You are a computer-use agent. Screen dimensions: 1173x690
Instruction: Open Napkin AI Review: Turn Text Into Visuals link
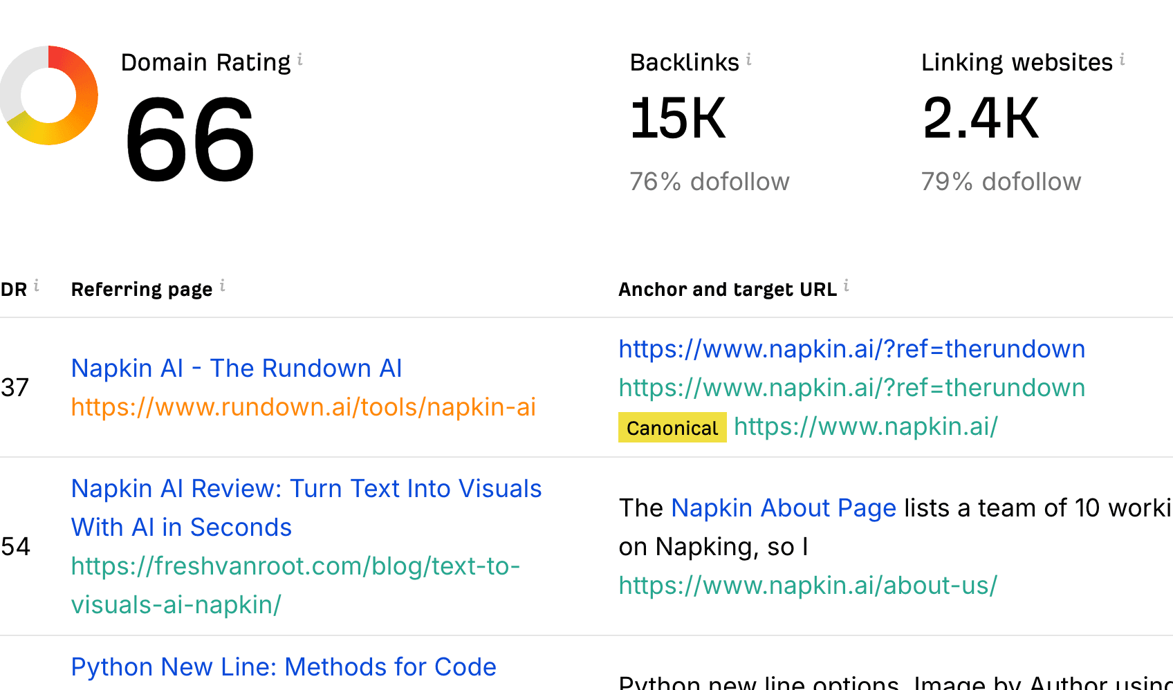click(306, 508)
